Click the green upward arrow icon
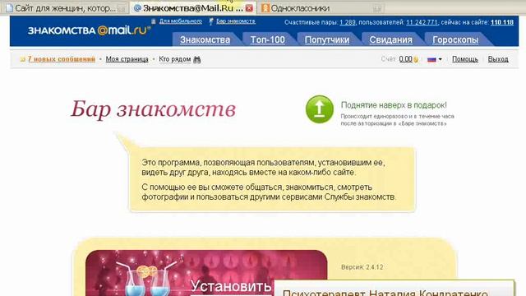 pyautogui.click(x=320, y=109)
